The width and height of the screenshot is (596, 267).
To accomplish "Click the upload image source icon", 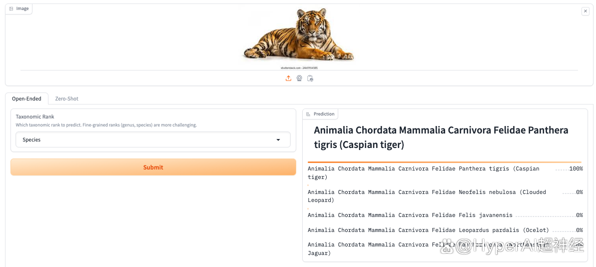I will click(x=288, y=78).
